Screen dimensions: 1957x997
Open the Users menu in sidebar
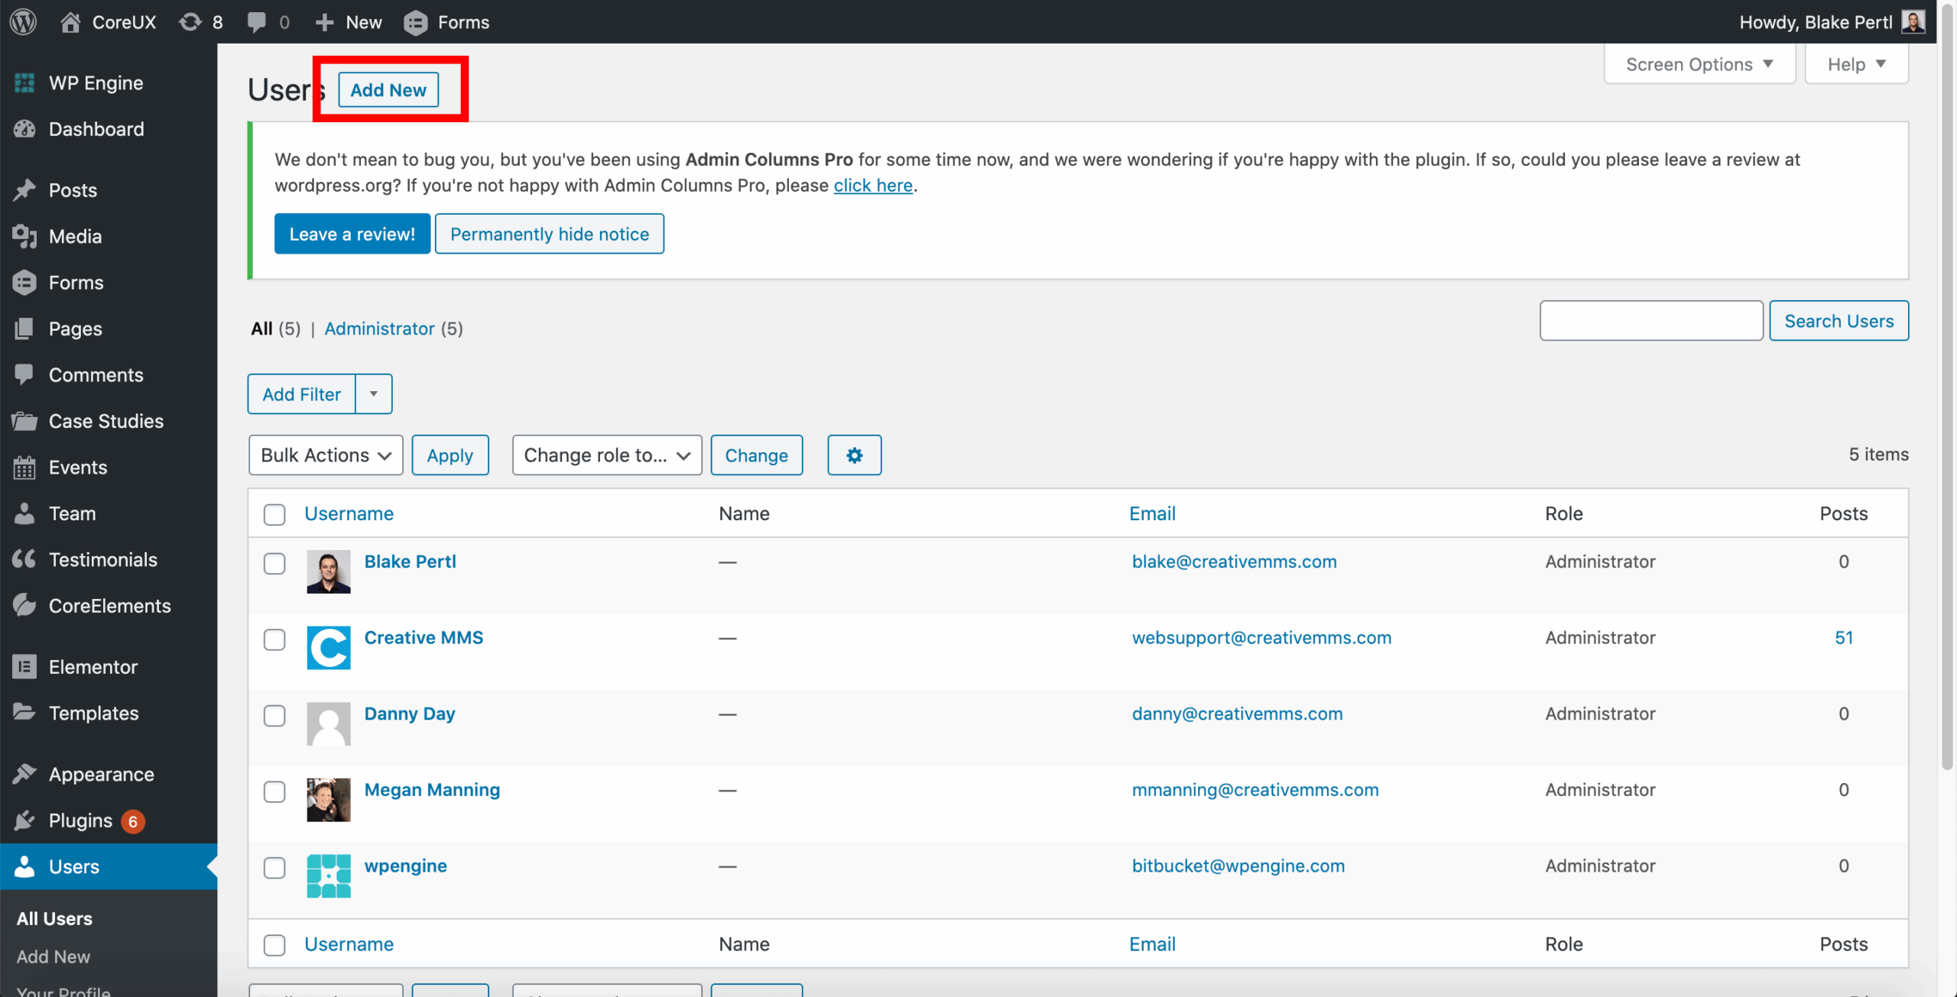[x=109, y=866]
